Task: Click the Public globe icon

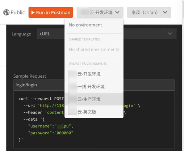Action: coord(6,12)
